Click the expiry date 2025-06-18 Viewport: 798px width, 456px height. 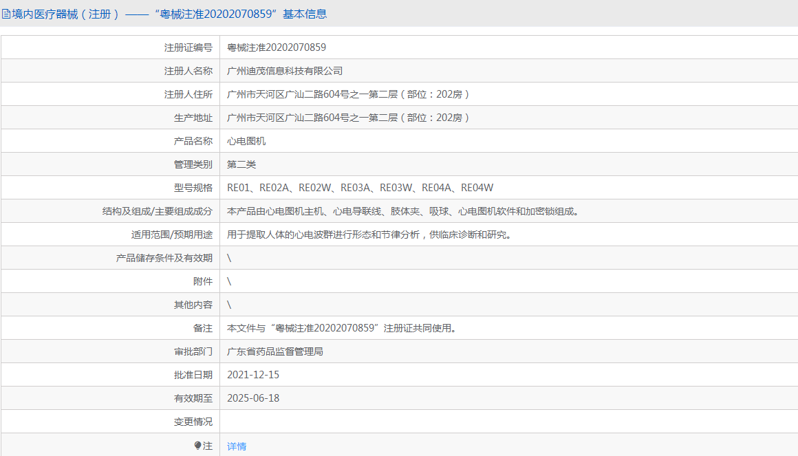pyautogui.click(x=253, y=398)
